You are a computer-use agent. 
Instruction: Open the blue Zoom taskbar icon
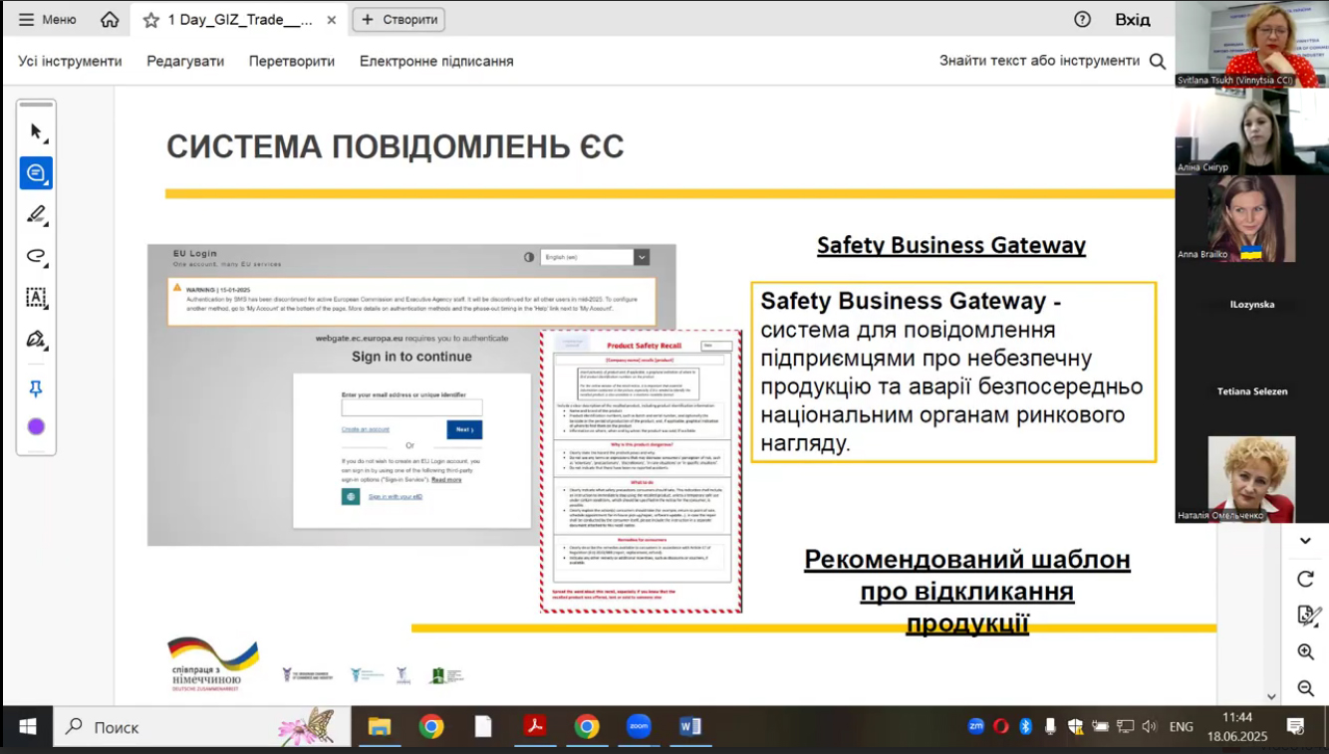pos(639,727)
